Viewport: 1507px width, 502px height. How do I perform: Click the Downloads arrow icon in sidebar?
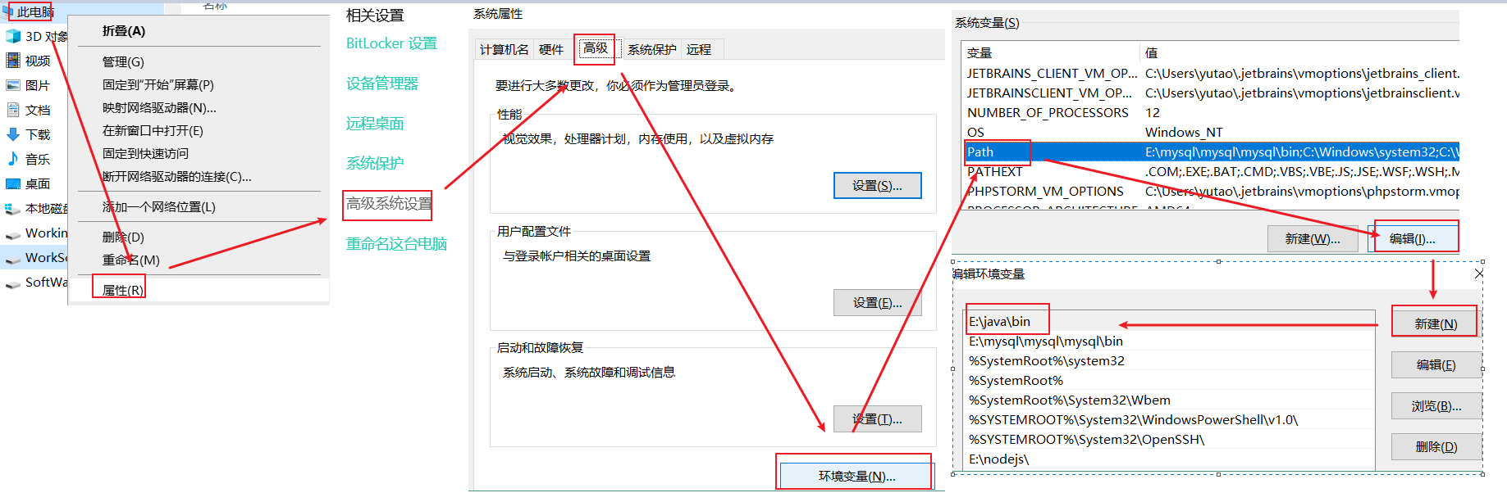[x=13, y=134]
